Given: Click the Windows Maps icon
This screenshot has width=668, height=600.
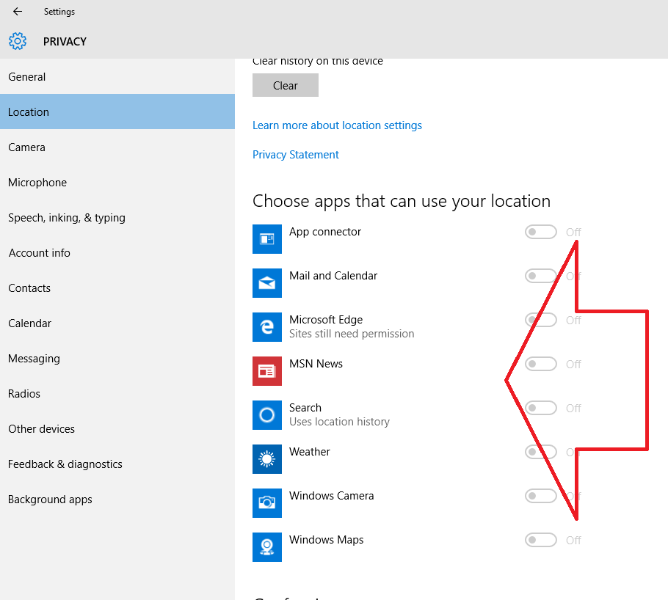Looking at the screenshot, I should pyautogui.click(x=266, y=547).
